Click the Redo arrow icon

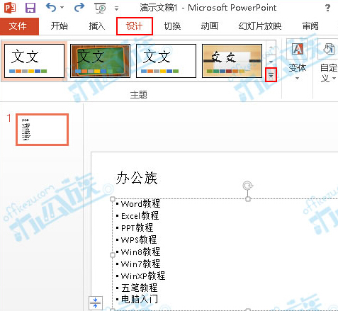coord(79,8)
